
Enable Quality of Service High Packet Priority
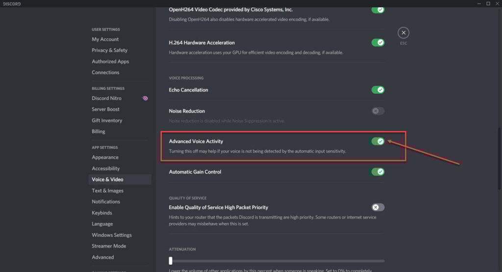(x=378, y=207)
